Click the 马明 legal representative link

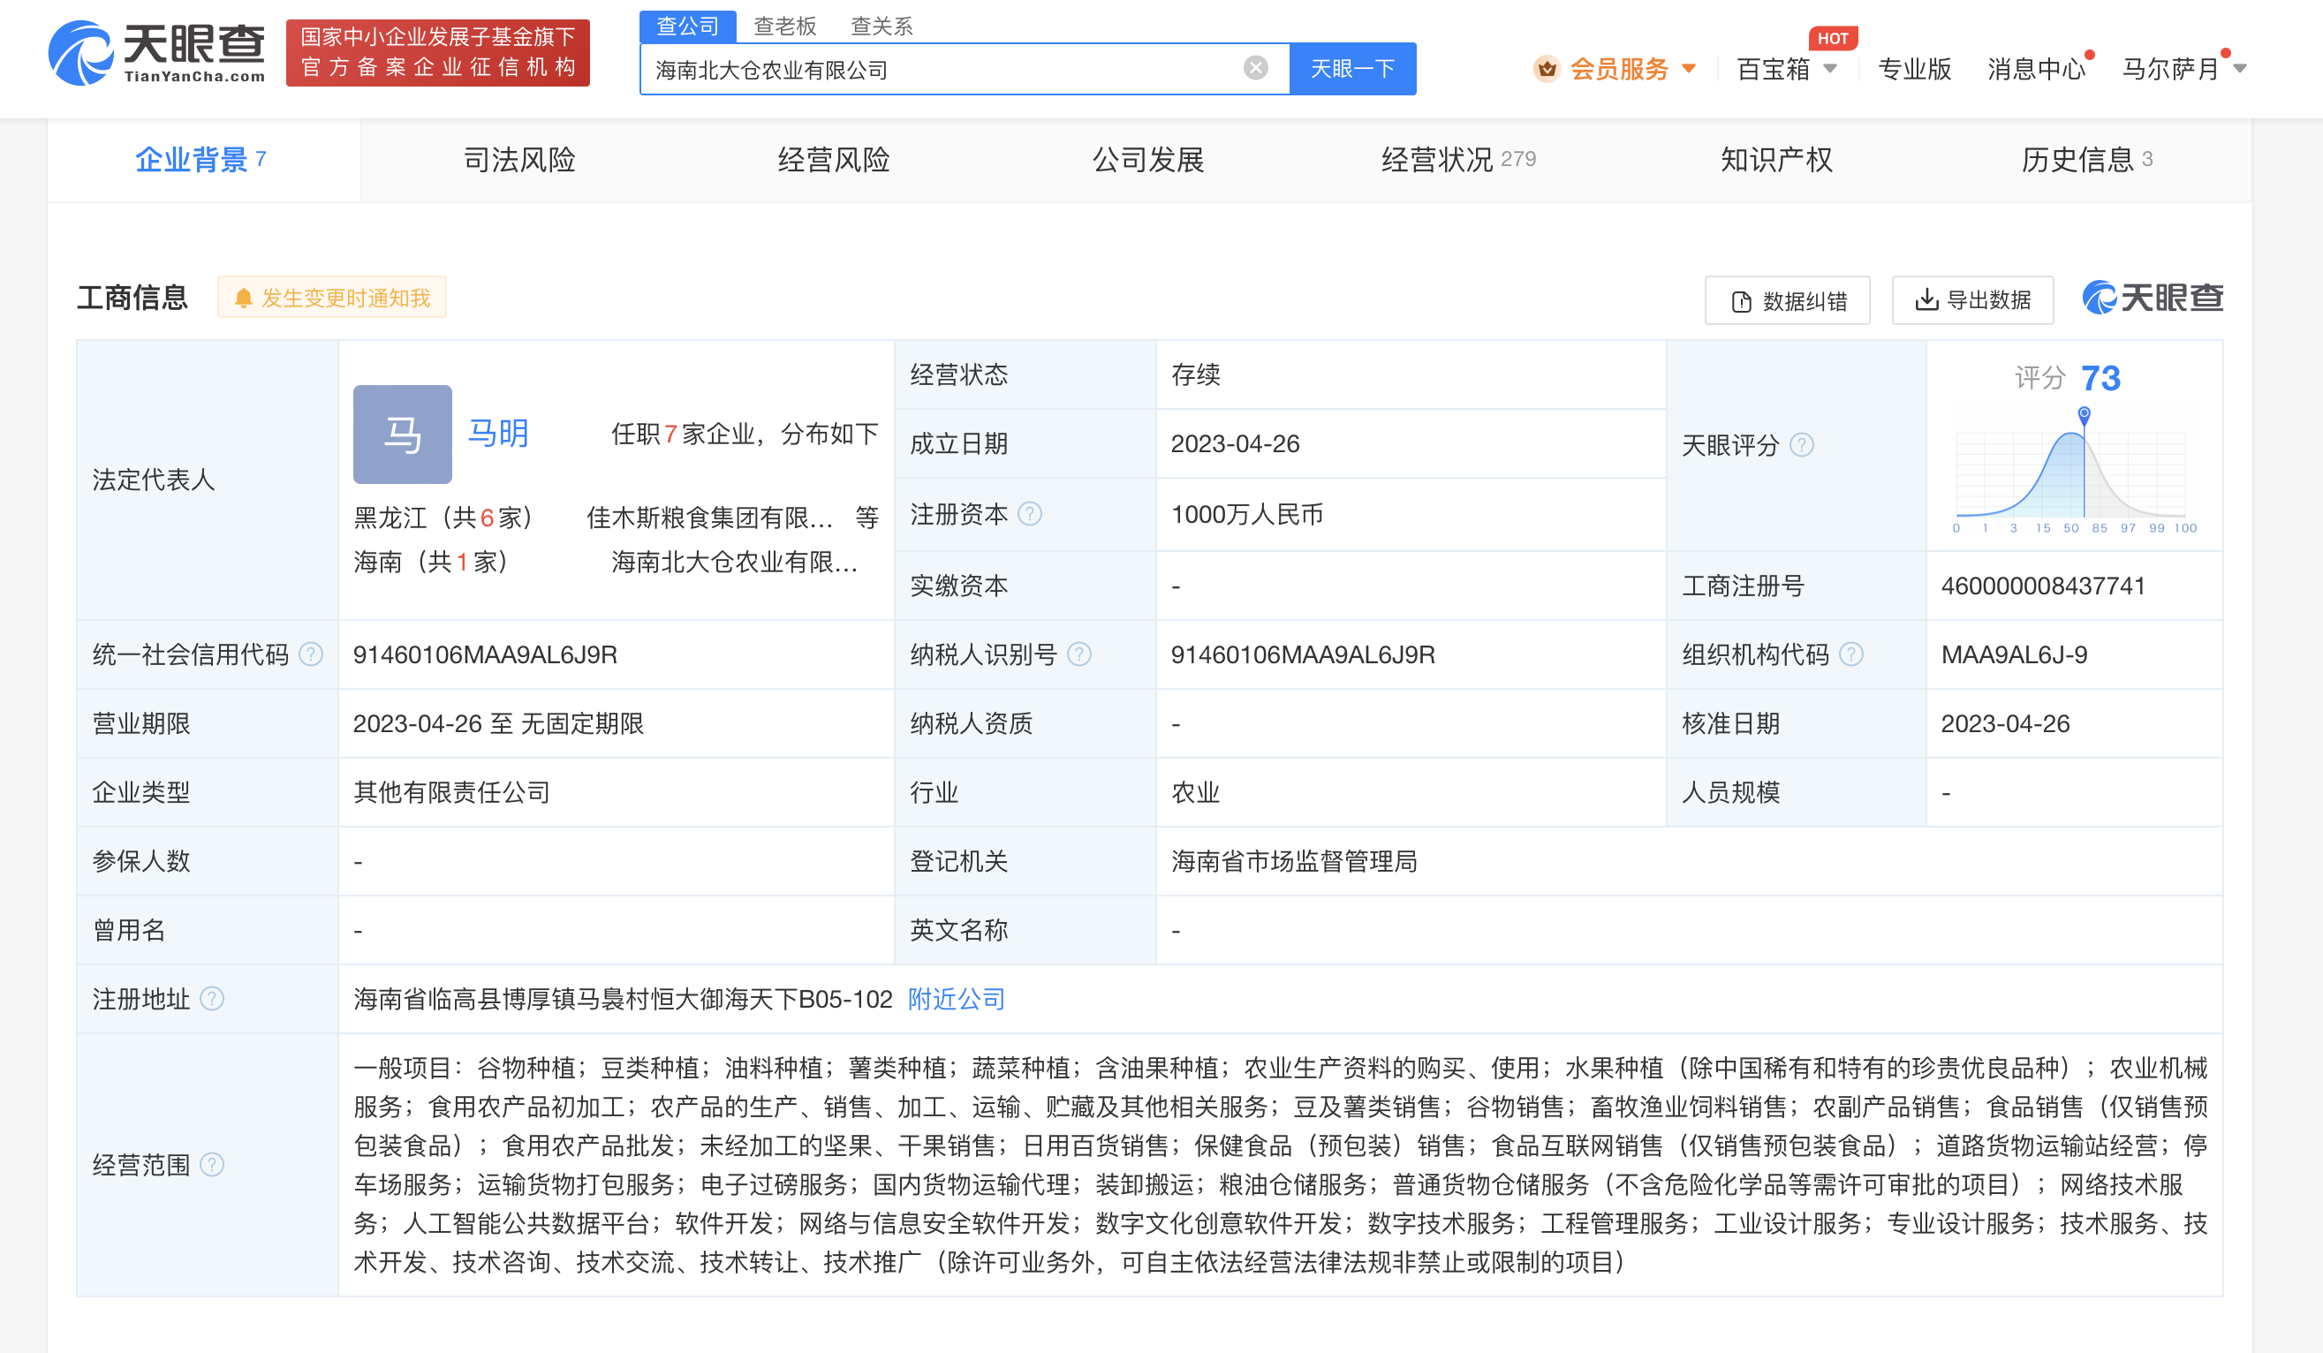(498, 433)
